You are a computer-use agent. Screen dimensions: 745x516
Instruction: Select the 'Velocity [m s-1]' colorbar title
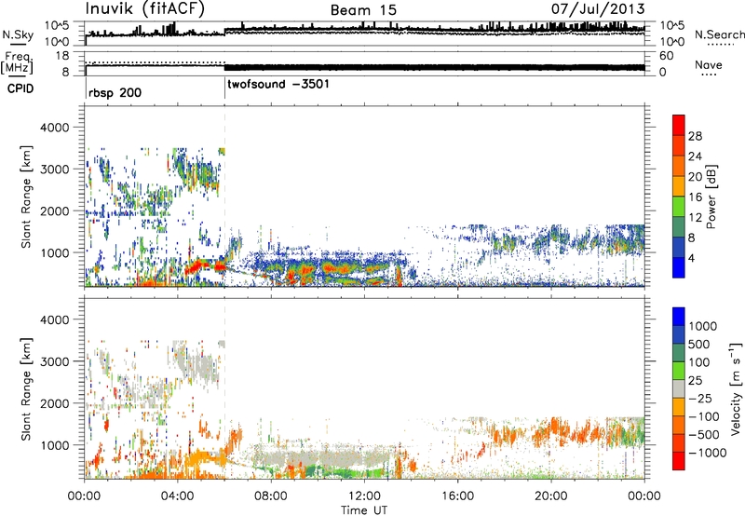736,388
